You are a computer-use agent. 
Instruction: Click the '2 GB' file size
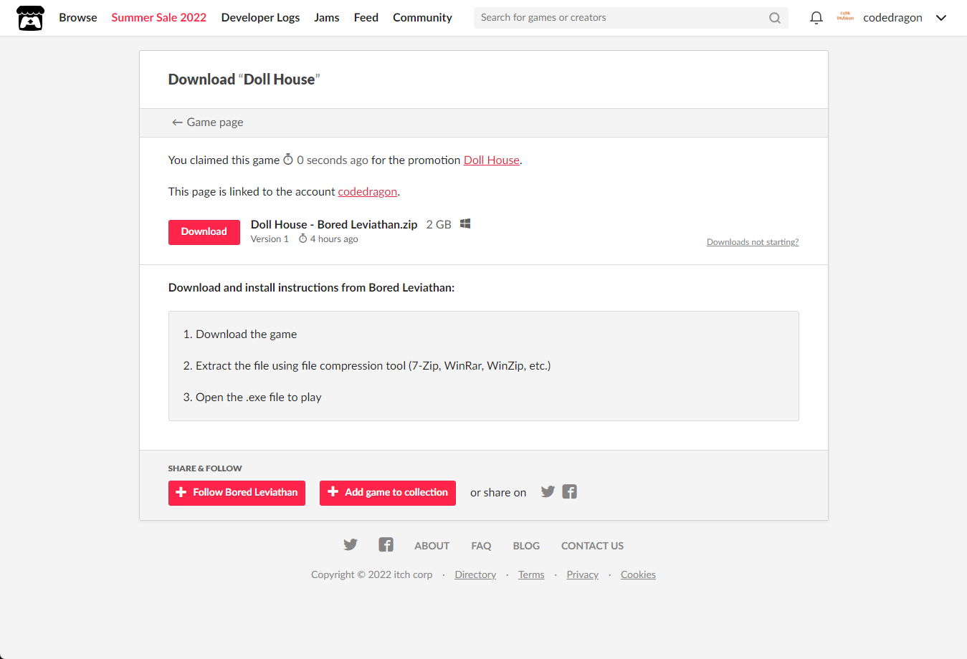[439, 225]
